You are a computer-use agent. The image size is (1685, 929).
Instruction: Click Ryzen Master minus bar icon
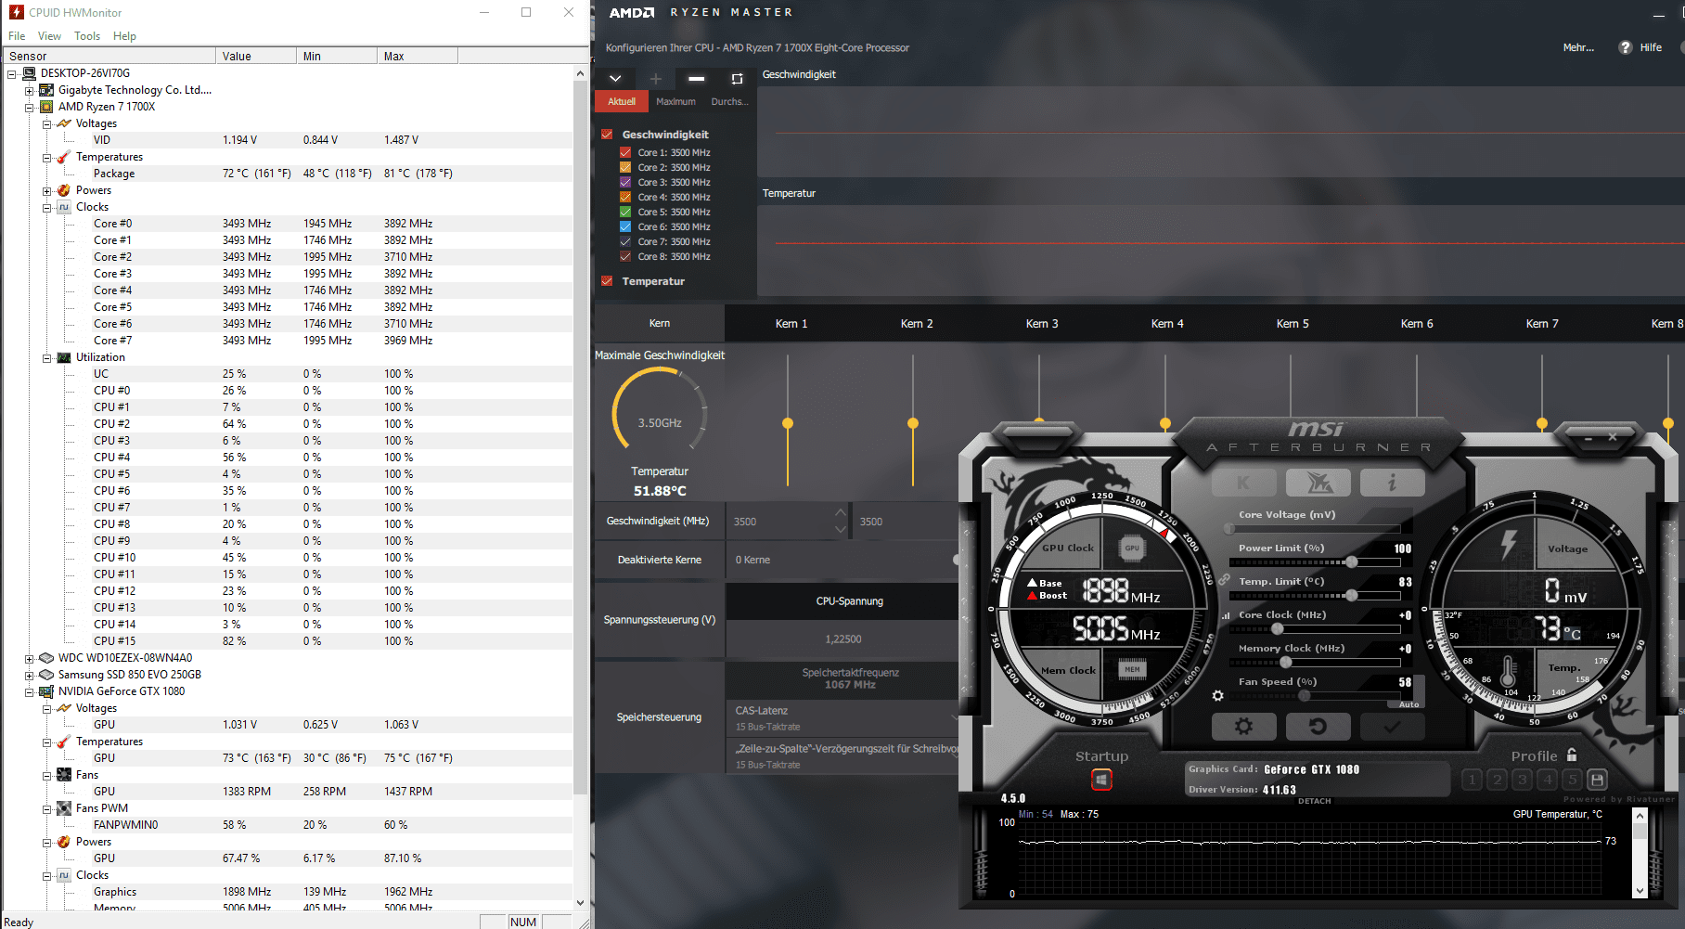pyautogui.click(x=697, y=79)
